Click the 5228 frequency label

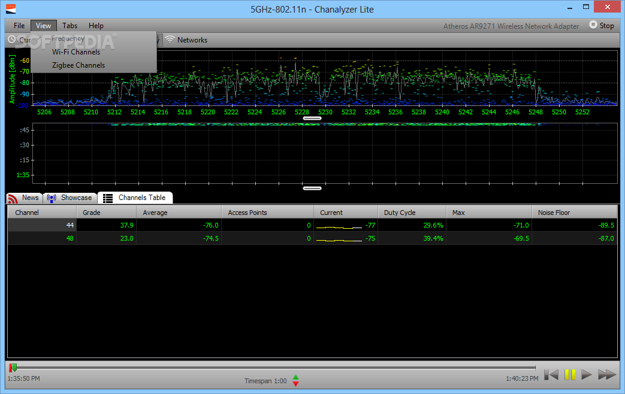[302, 112]
